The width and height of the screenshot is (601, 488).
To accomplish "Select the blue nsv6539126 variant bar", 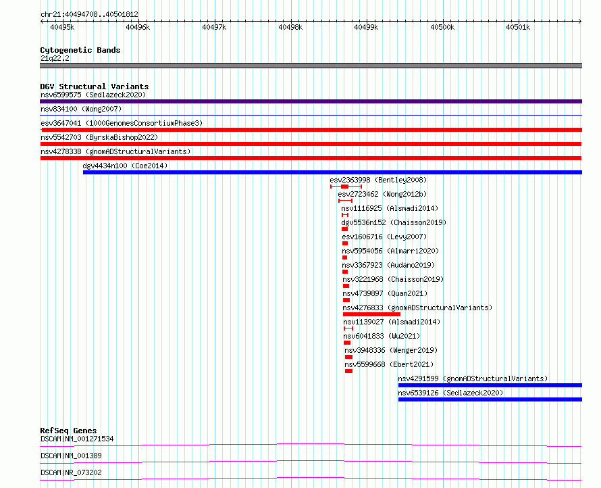I will pos(490,399).
